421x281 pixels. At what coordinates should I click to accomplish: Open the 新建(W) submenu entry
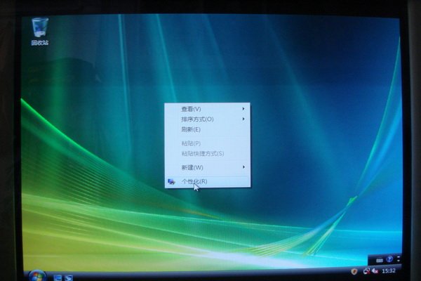[208, 167]
